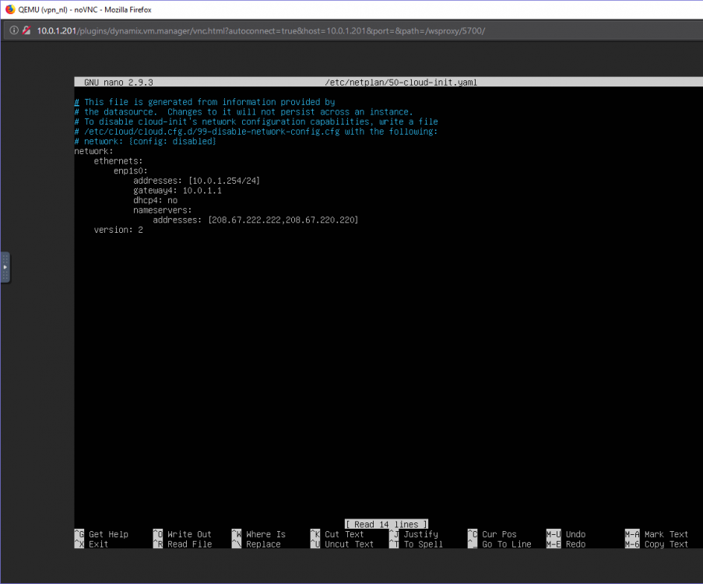Click the ^G Get Help shortcut

102,534
